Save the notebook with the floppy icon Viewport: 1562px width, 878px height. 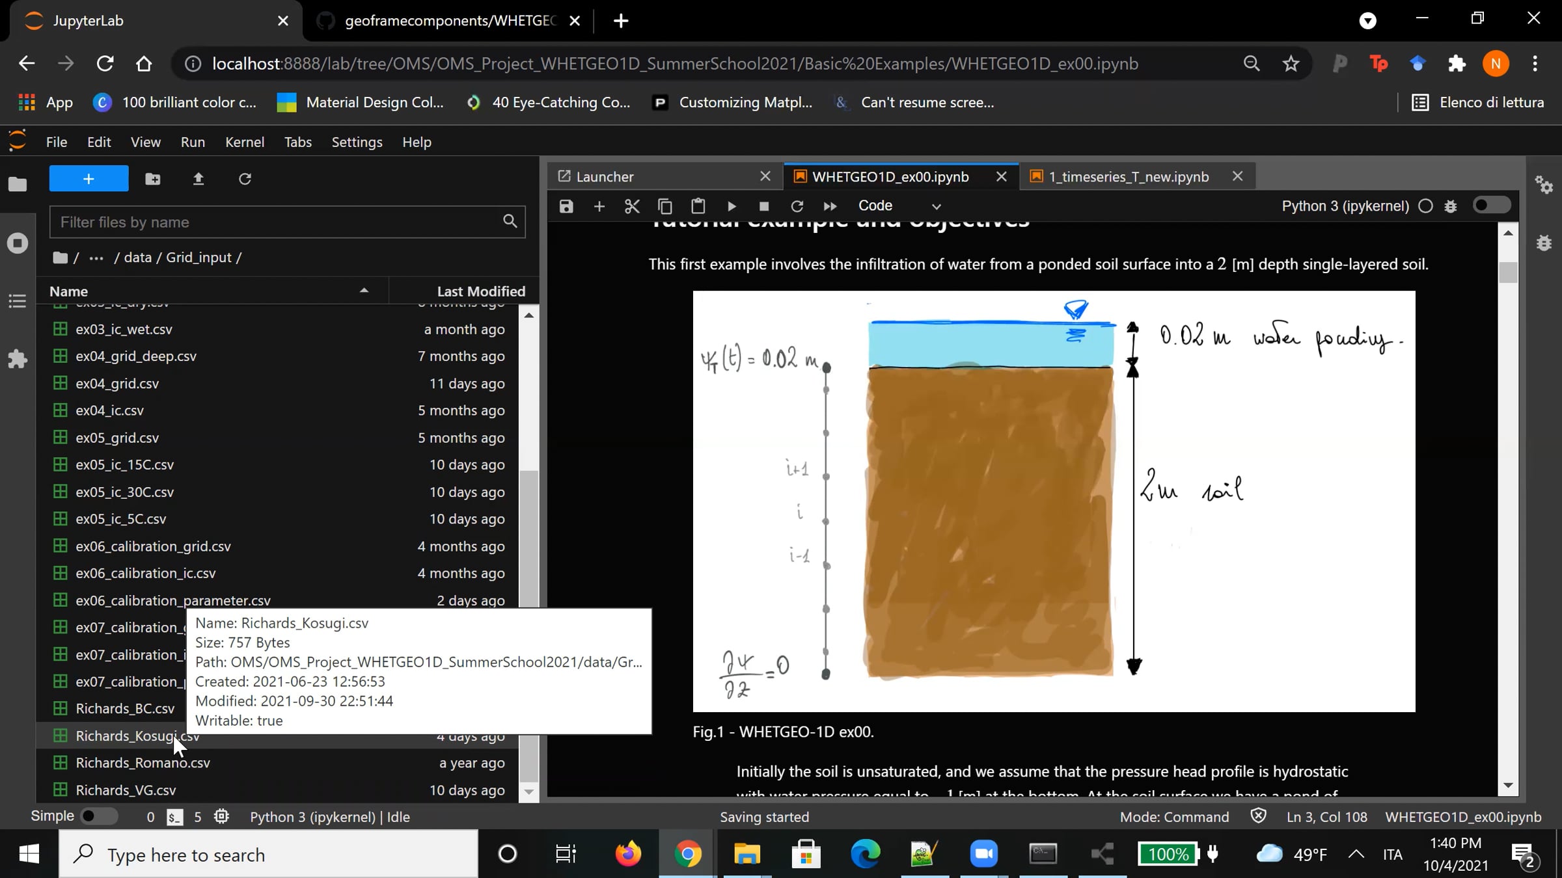[x=566, y=206]
